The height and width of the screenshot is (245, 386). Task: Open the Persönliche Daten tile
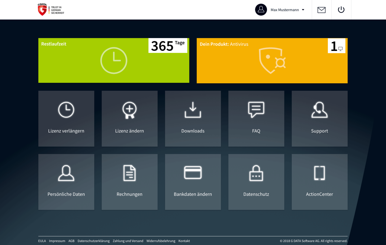66,182
